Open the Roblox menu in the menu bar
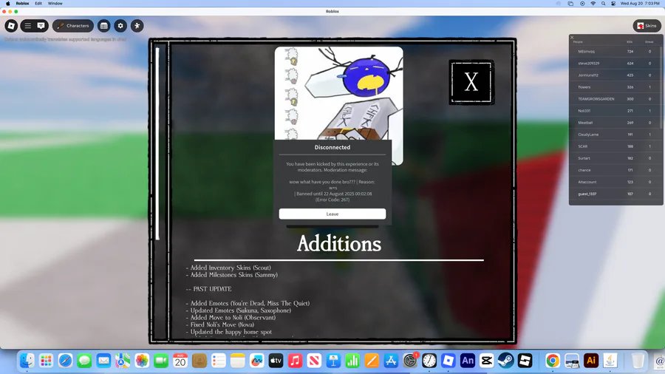The width and height of the screenshot is (665, 374). [x=22, y=4]
